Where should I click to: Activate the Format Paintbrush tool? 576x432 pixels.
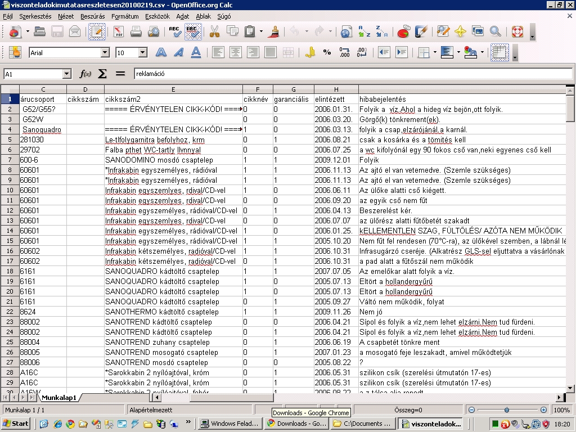click(273, 32)
